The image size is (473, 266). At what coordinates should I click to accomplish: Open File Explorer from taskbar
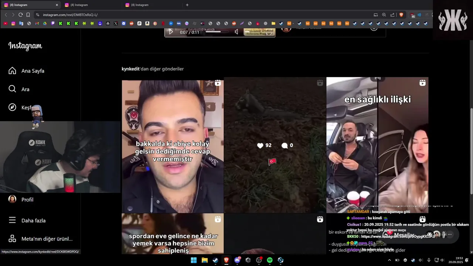point(204,260)
